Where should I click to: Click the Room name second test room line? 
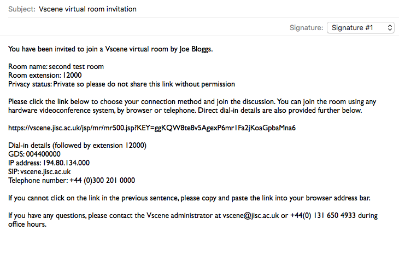click(x=56, y=67)
